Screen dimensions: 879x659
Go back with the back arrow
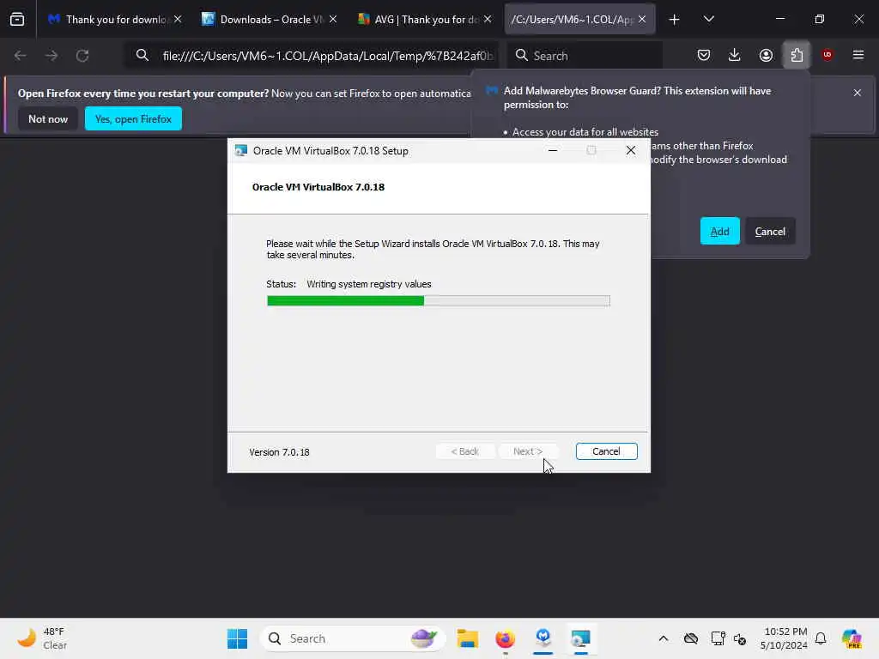point(21,56)
